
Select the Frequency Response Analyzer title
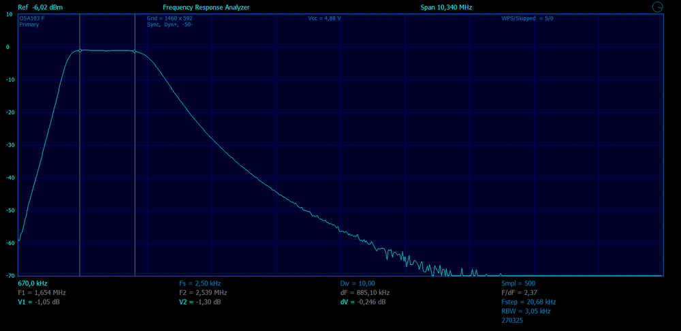tap(206, 7)
